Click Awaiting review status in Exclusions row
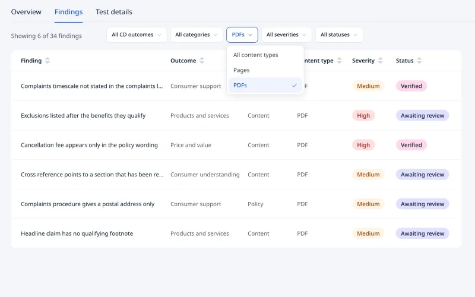Screen dimensions: 475x297 click(422, 115)
